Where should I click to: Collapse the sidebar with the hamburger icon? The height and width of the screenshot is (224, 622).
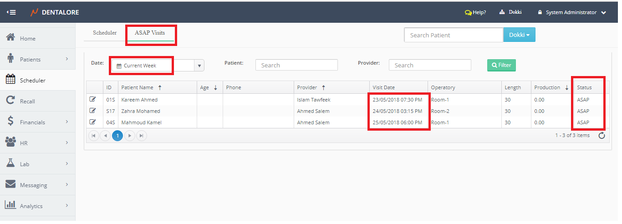pyautogui.click(x=11, y=12)
